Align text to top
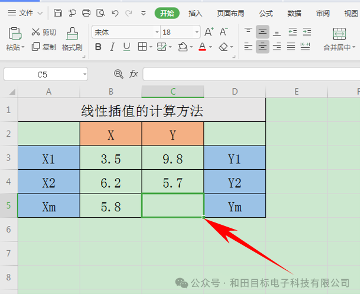The image size is (361, 297). 248,31
